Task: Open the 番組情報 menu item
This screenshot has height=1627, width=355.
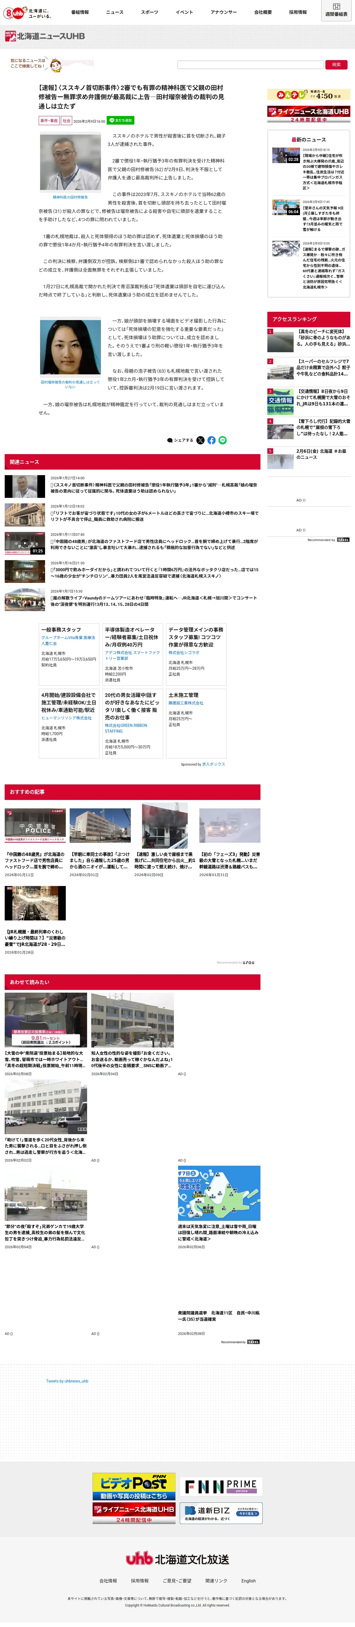Action: pos(80,12)
